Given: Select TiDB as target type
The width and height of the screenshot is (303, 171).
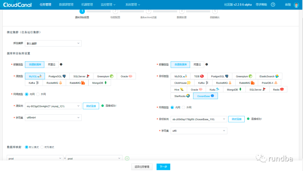Looking at the screenshot, I should tap(199, 76).
